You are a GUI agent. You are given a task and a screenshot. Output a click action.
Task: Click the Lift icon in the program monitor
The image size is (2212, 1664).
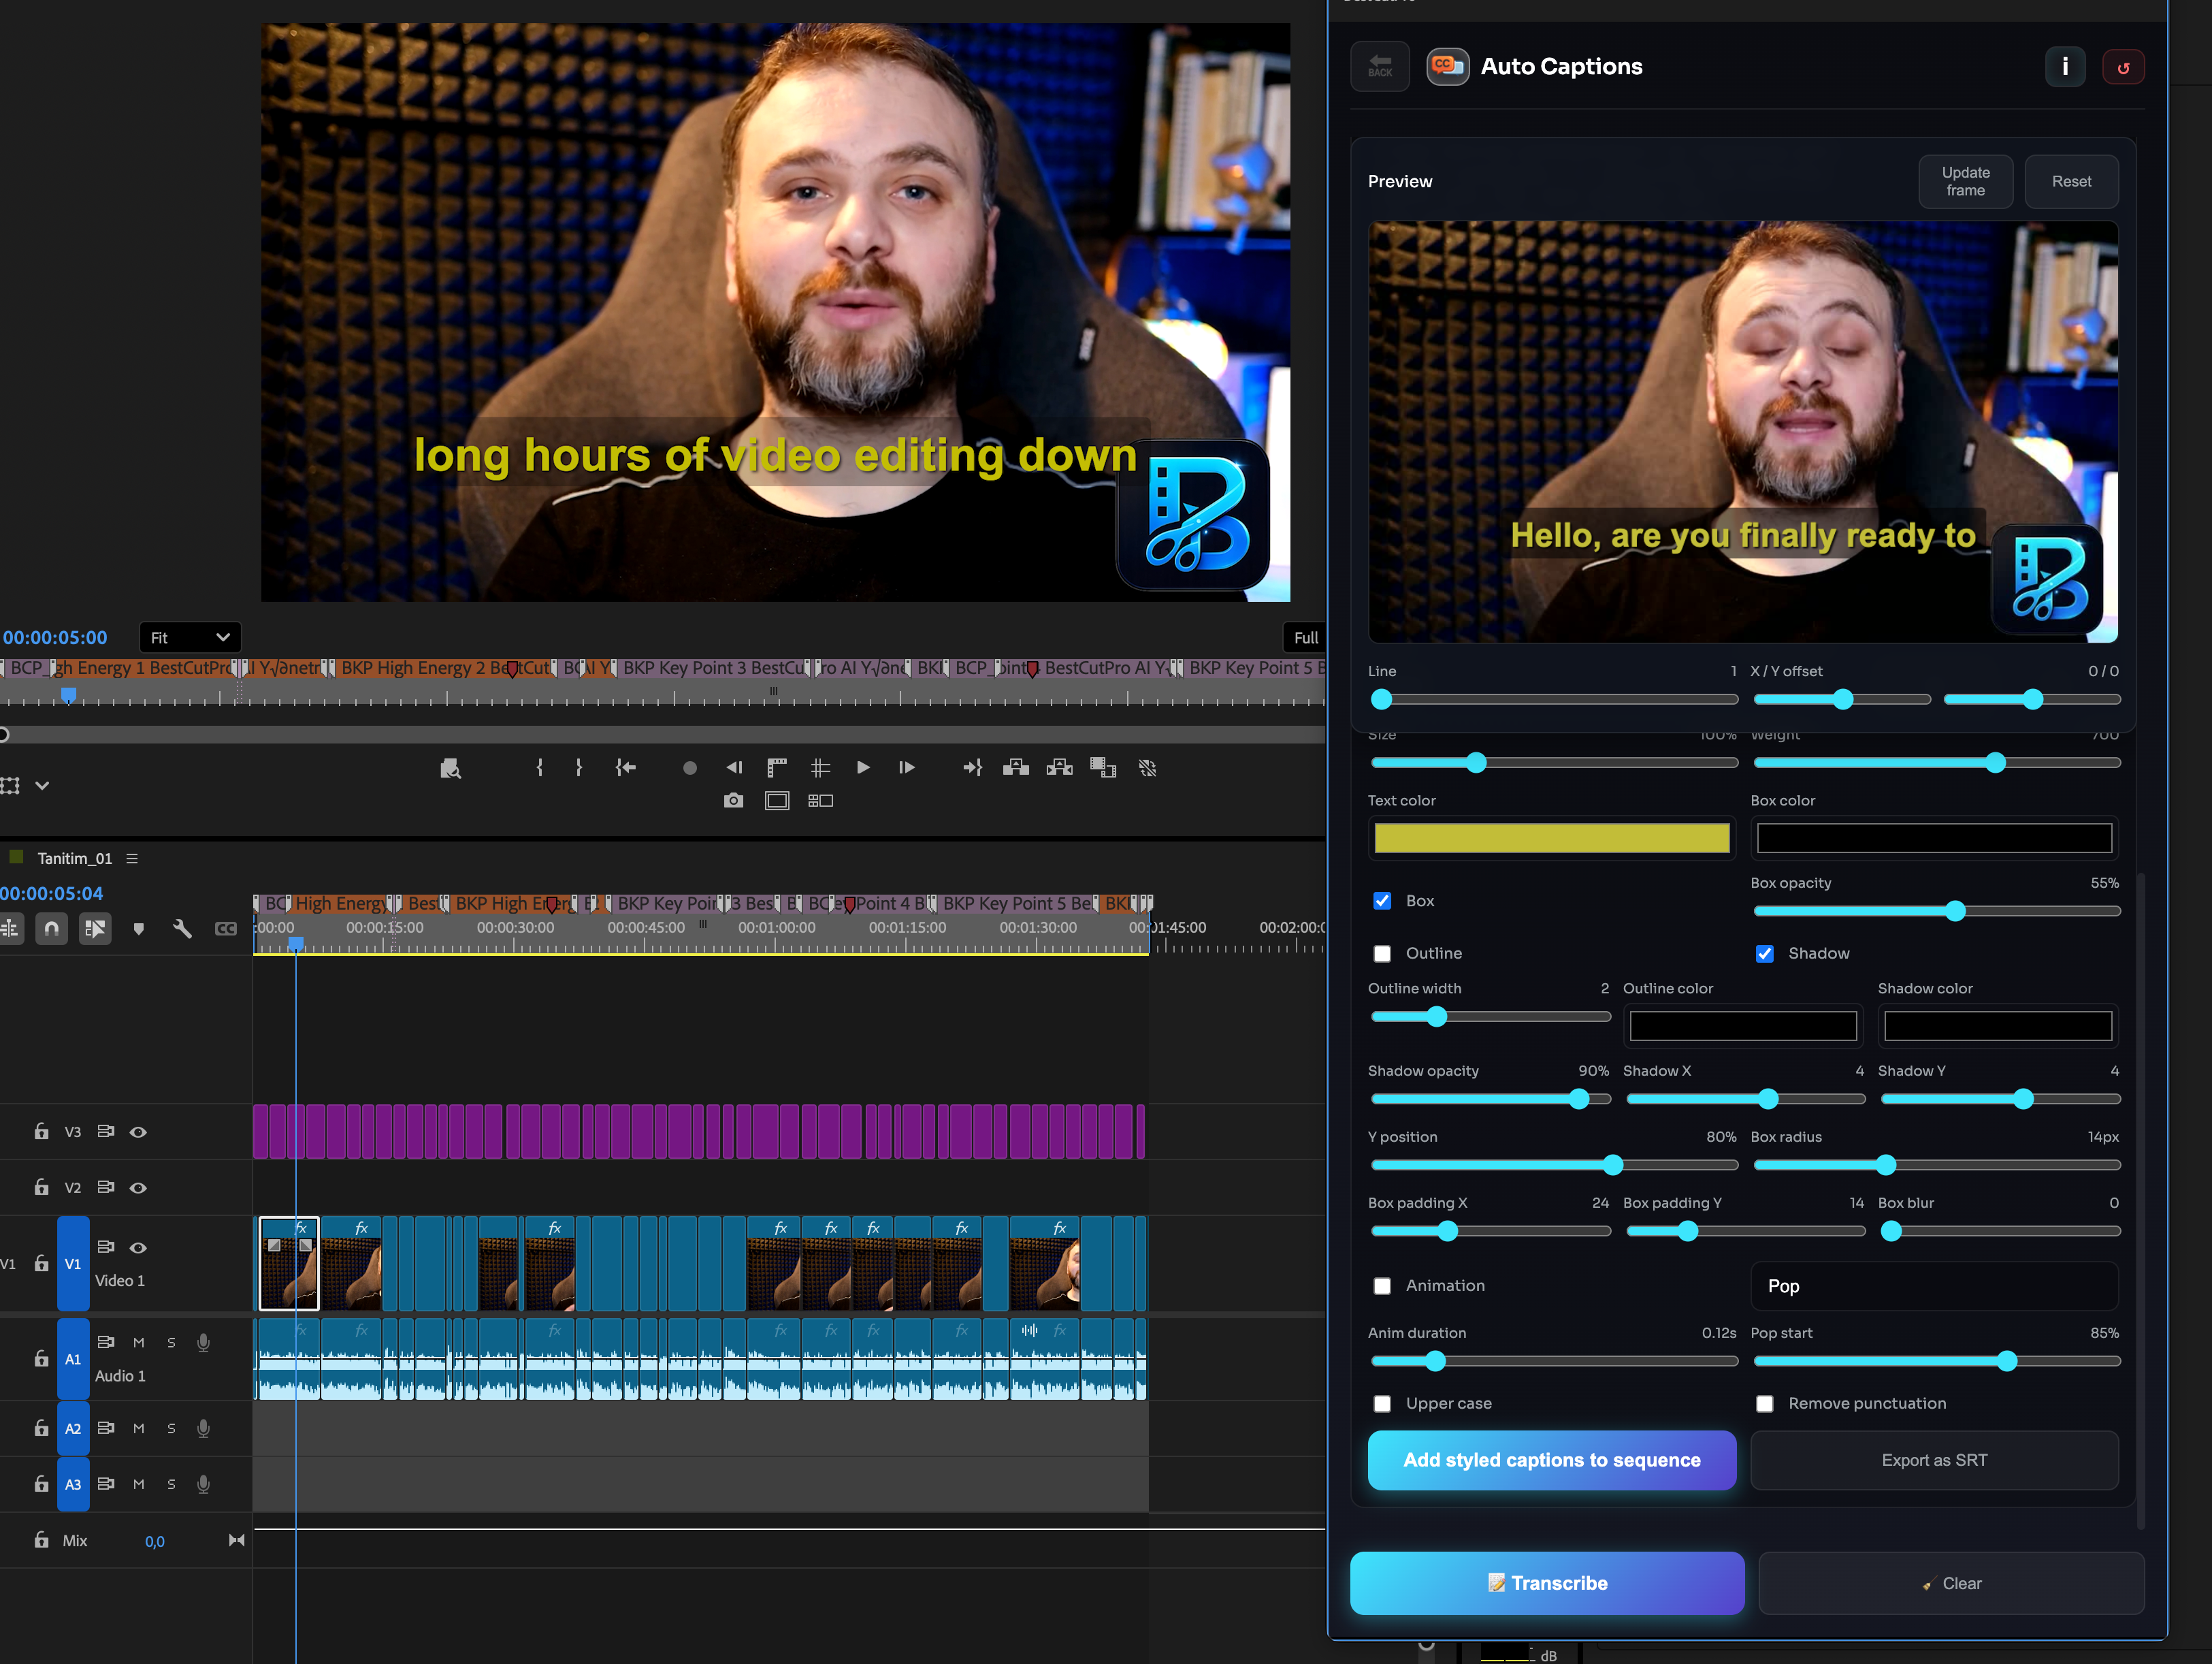[x=1016, y=767]
